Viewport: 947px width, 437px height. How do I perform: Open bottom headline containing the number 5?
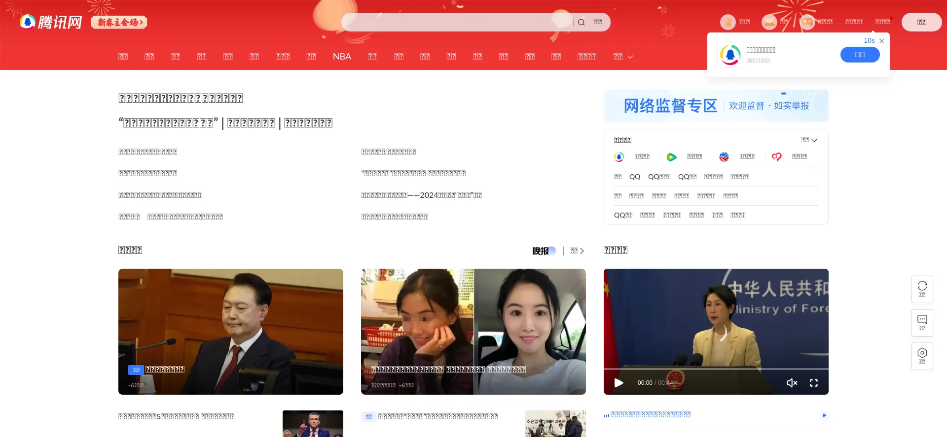tap(176, 416)
